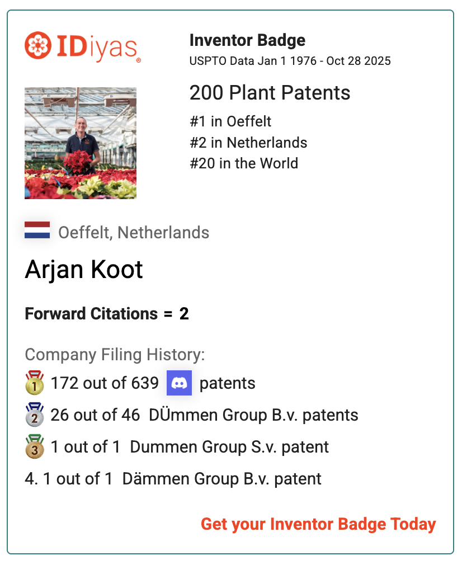The height and width of the screenshot is (565, 462).
Task: Select the Oeffelt, Netherlands location text
Action: point(134,233)
